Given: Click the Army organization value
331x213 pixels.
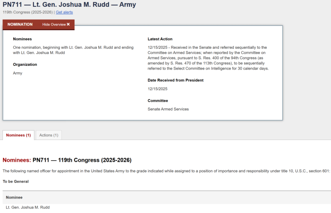Looking at the screenshot, I should [18, 73].
